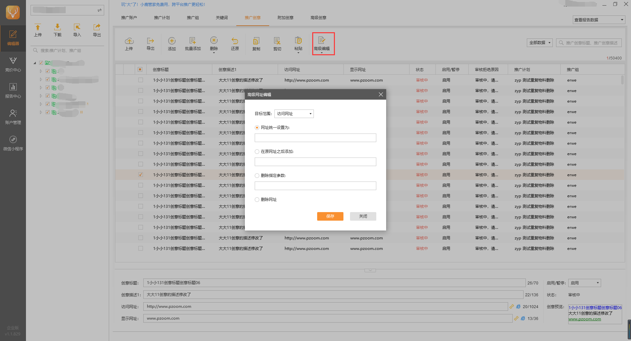
Task: Open the 查看报告数据 dropdown
Action: point(599,20)
